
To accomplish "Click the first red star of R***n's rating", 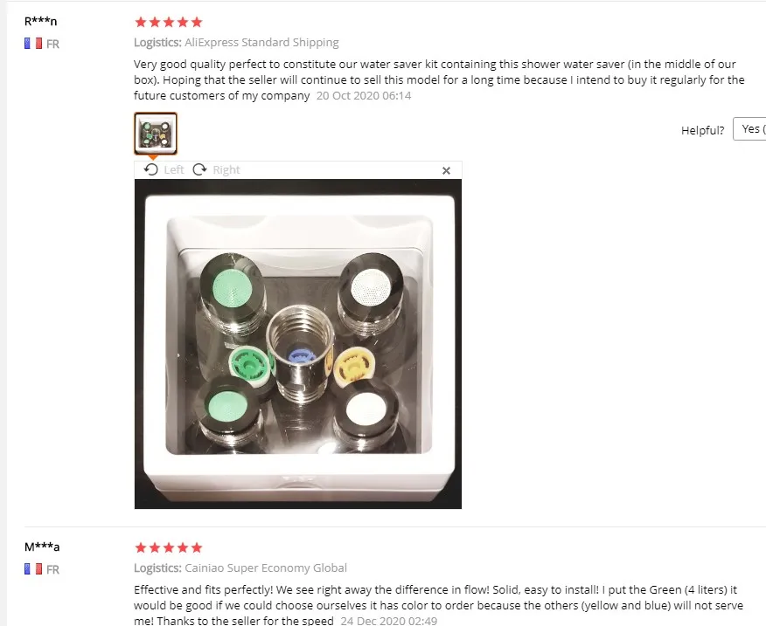I will coord(141,22).
